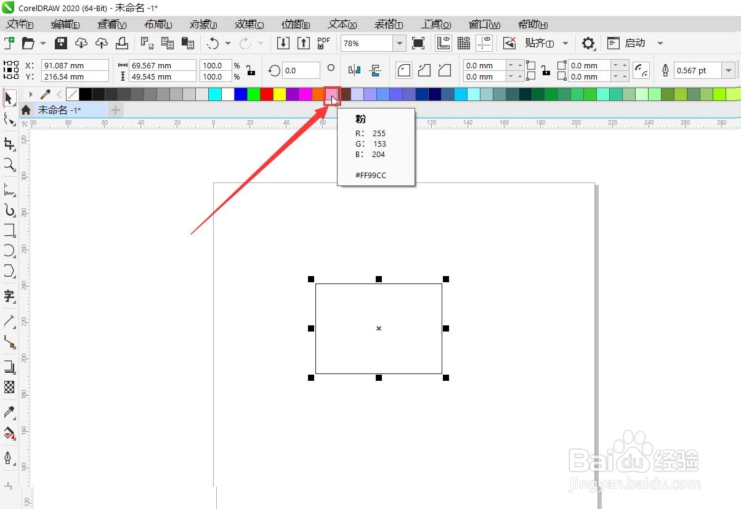This screenshot has height=509, width=741.
Task: Mirror the object horizontally
Action: tap(354, 70)
